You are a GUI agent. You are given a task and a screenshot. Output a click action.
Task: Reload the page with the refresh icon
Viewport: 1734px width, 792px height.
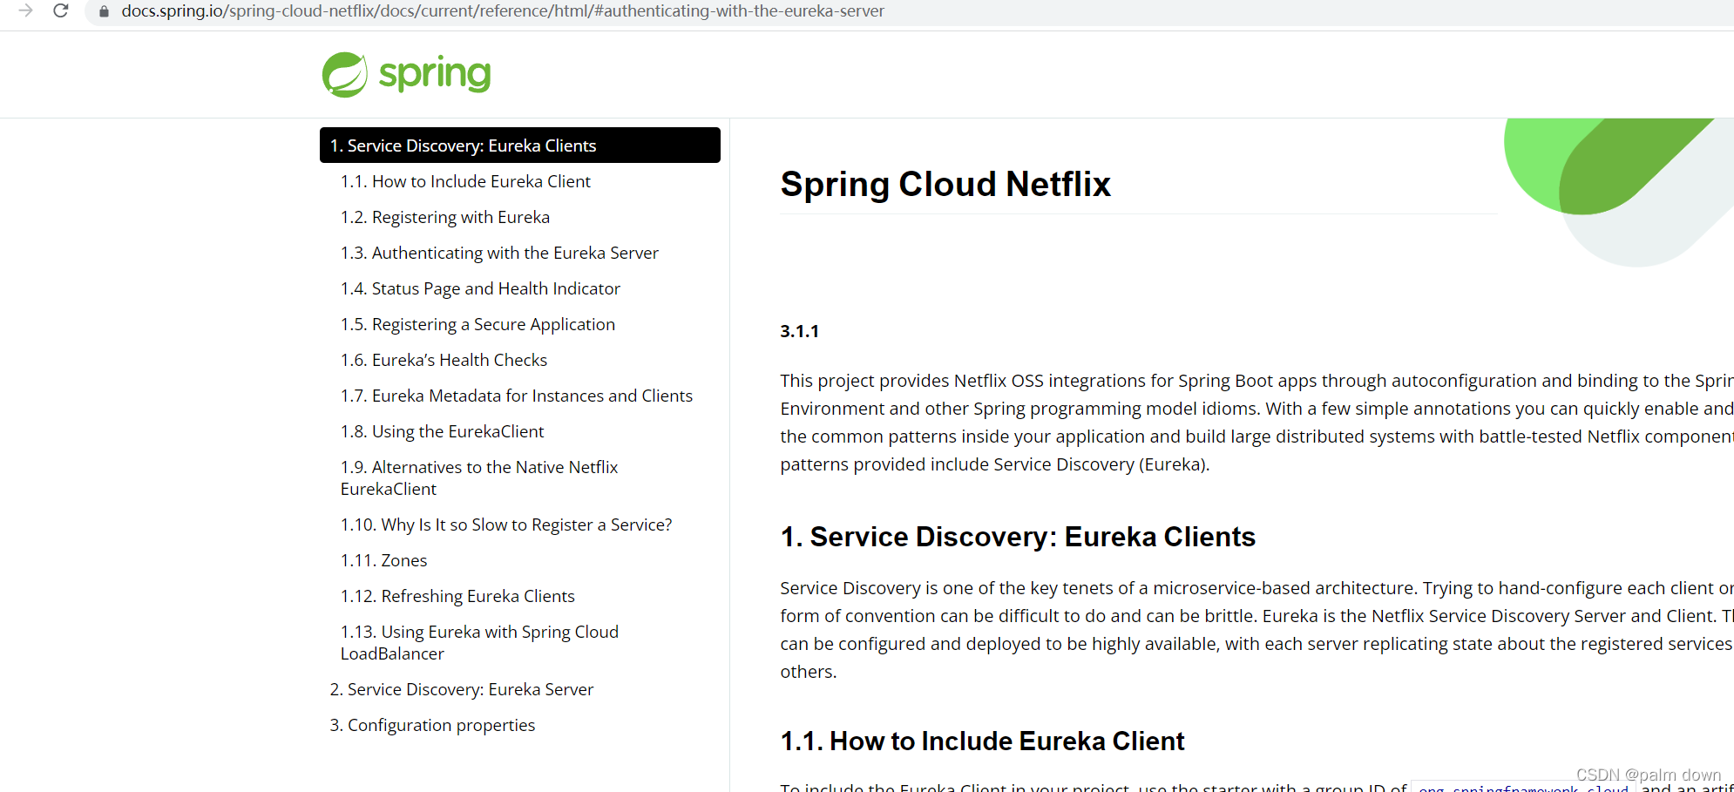pos(61,10)
